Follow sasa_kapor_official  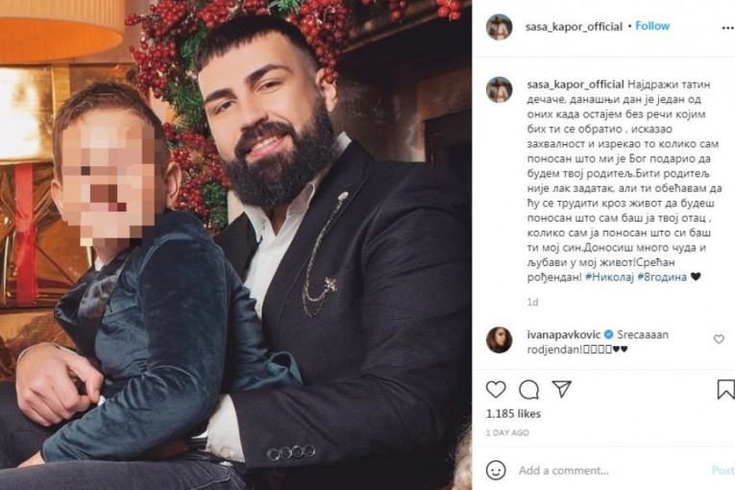pyautogui.click(x=652, y=26)
